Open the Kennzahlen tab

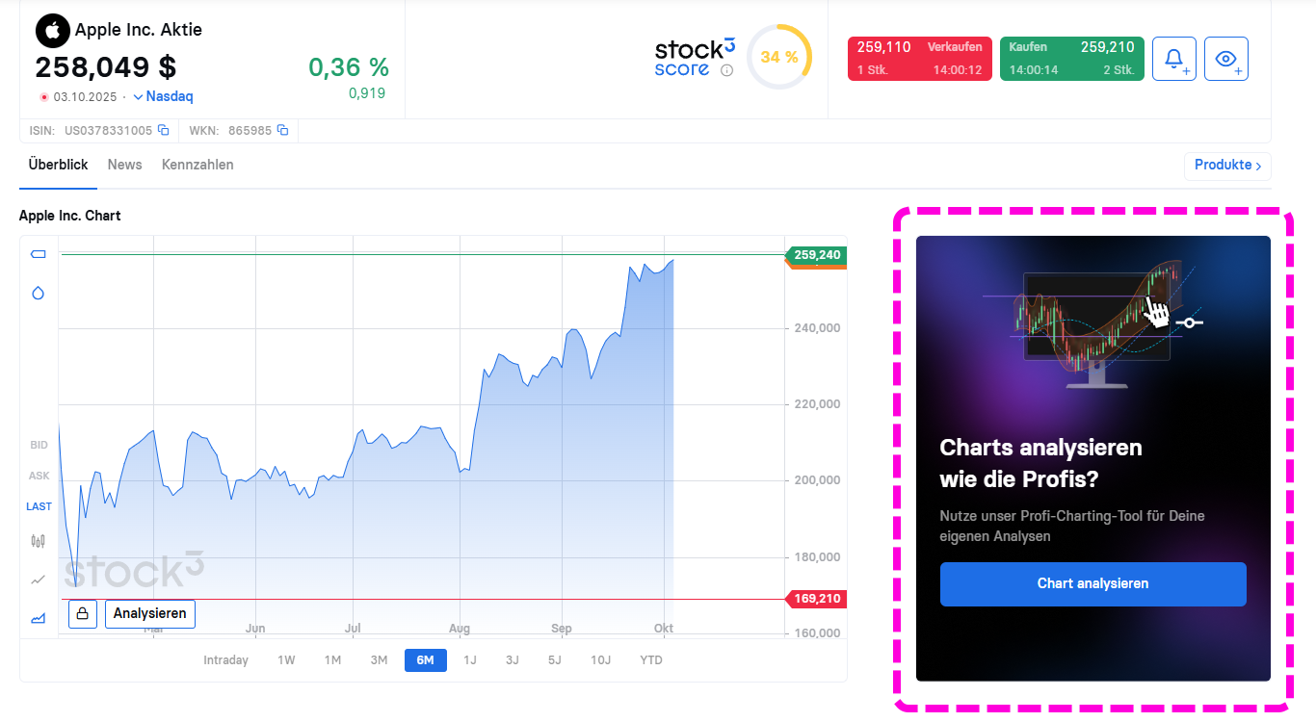pos(197,165)
